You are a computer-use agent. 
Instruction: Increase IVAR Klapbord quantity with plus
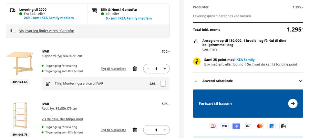pos(165,69)
